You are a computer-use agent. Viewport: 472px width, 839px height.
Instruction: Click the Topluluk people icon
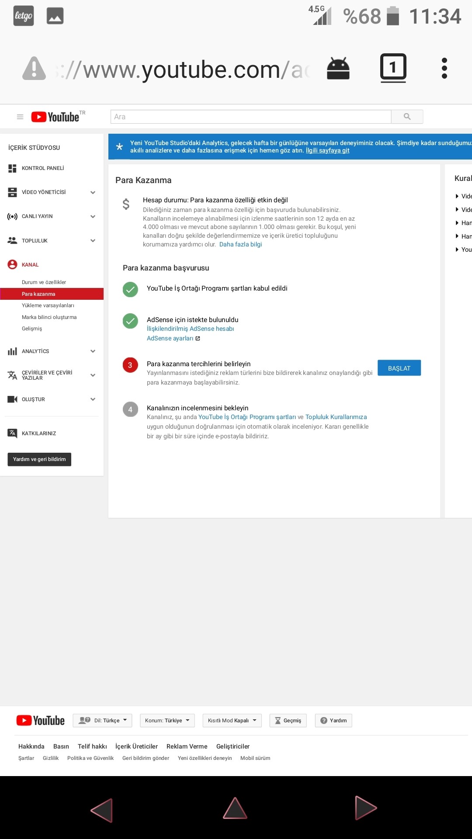[x=12, y=240]
